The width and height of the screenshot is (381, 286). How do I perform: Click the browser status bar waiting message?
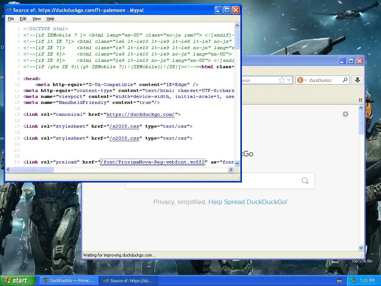coord(119,255)
